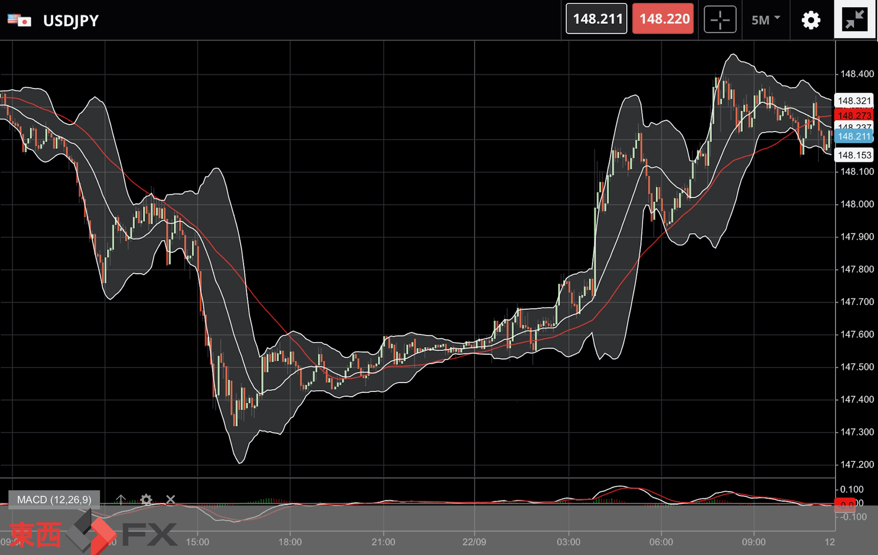The height and width of the screenshot is (555, 878).
Task: Exit fullscreen with the collapse arrows icon
Action: (x=855, y=20)
